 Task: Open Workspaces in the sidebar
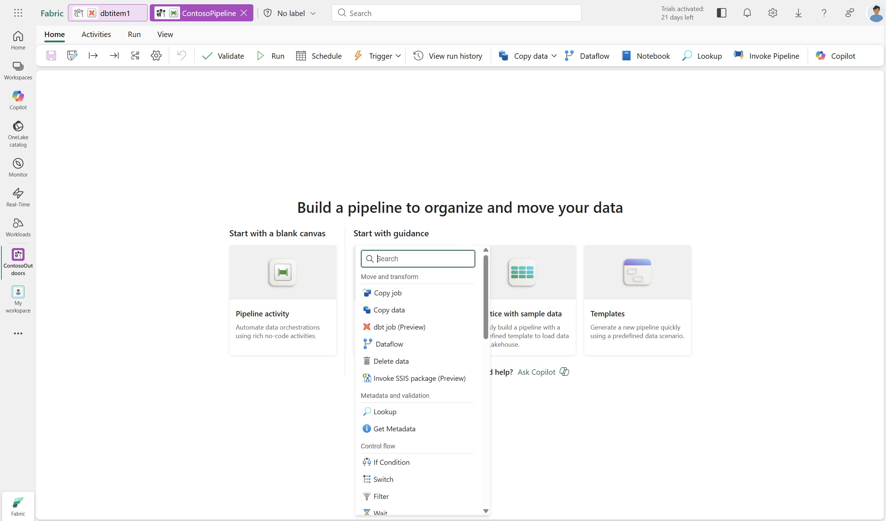[x=18, y=70]
